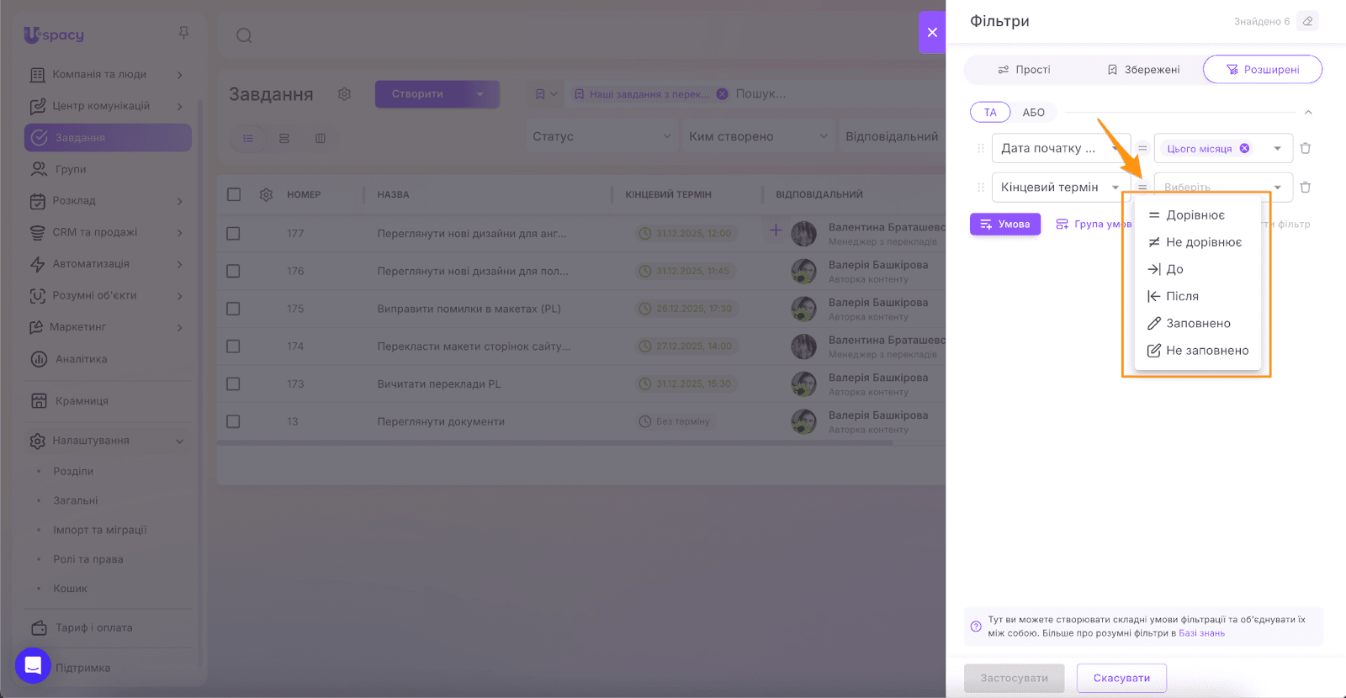Switch to Збережені filters tab
Image resolution: width=1346 pixels, height=698 pixels.
(1143, 70)
